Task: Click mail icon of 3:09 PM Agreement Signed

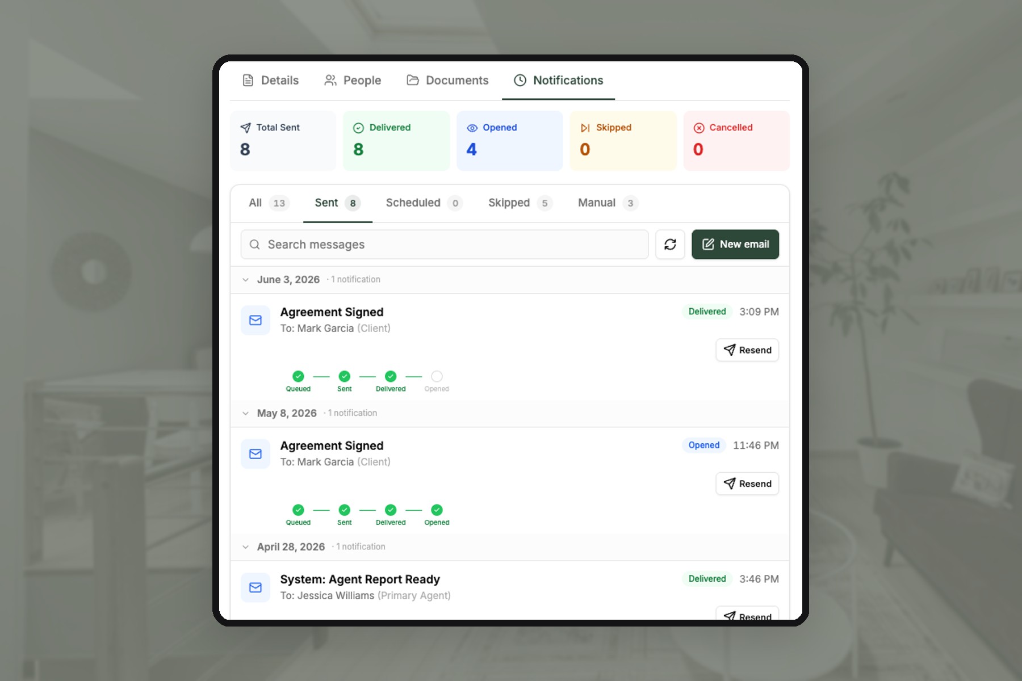Action: click(x=256, y=320)
